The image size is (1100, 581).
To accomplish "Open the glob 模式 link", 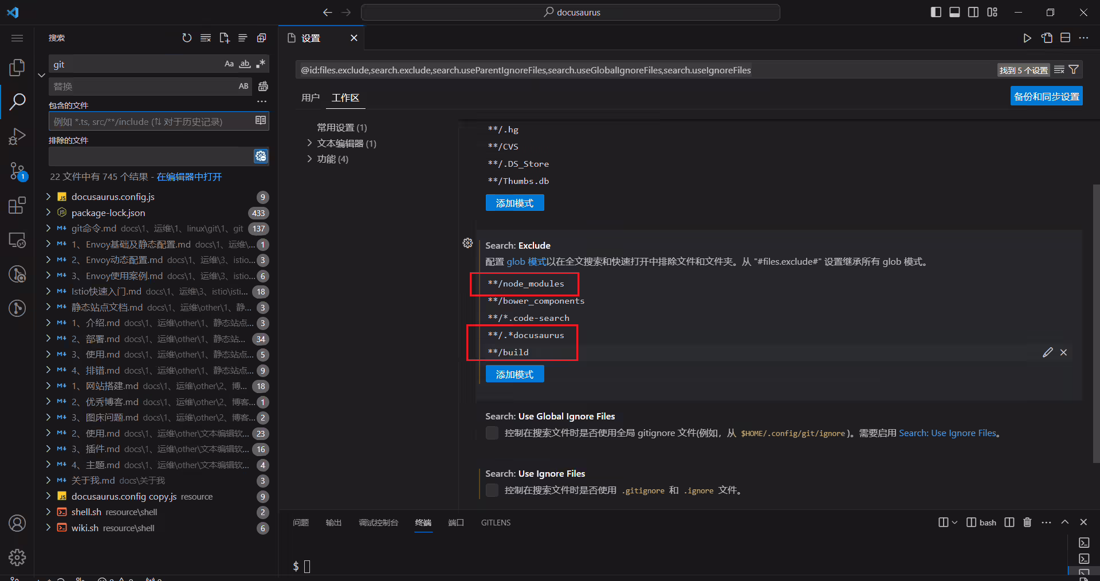I will (x=527, y=261).
